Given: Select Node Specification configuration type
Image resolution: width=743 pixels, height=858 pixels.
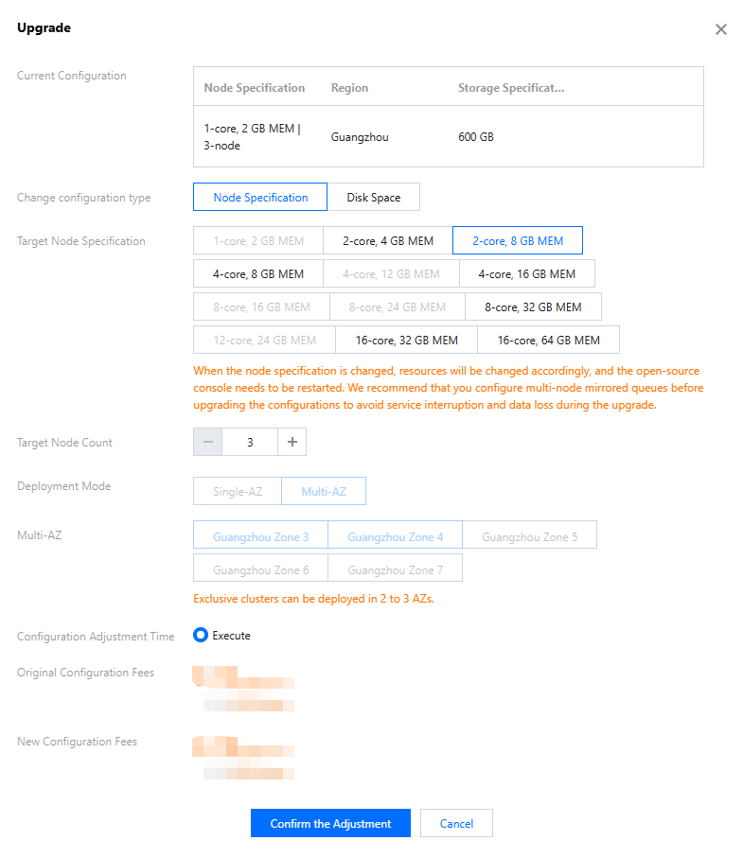Looking at the screenshot, I should (x=260, y=198).
